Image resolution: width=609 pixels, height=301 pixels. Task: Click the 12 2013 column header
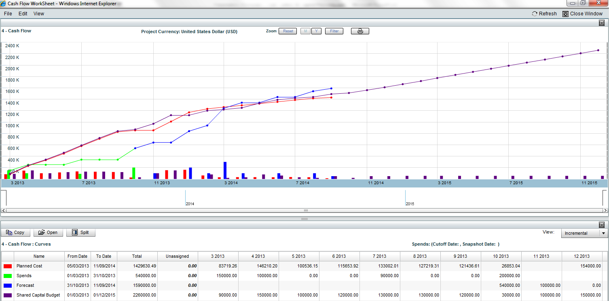coord(582,256)
